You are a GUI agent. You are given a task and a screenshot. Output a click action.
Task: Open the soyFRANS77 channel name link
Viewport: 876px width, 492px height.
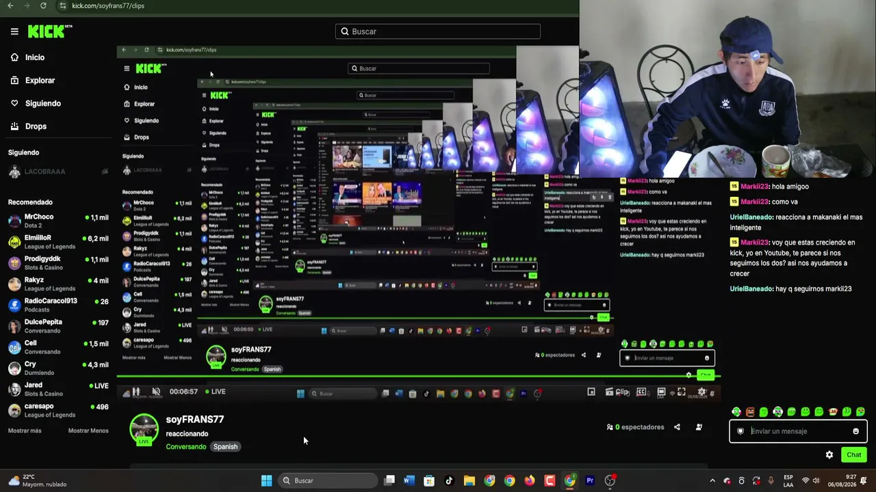(194, 420)
